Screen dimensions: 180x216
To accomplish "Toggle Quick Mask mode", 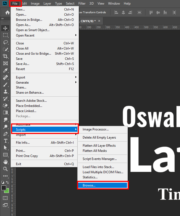I will click(5, 198).
